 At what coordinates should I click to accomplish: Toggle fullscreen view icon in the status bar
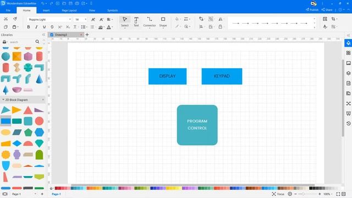coord(338,194)
